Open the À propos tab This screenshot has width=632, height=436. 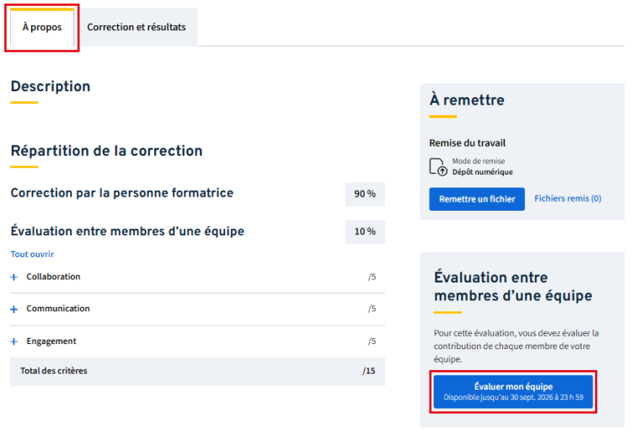click(42, 28)
